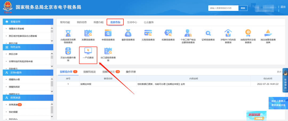Select 跨区域涉税事项综合办理套餐 item
288x121 pixels.
(23, 36)
